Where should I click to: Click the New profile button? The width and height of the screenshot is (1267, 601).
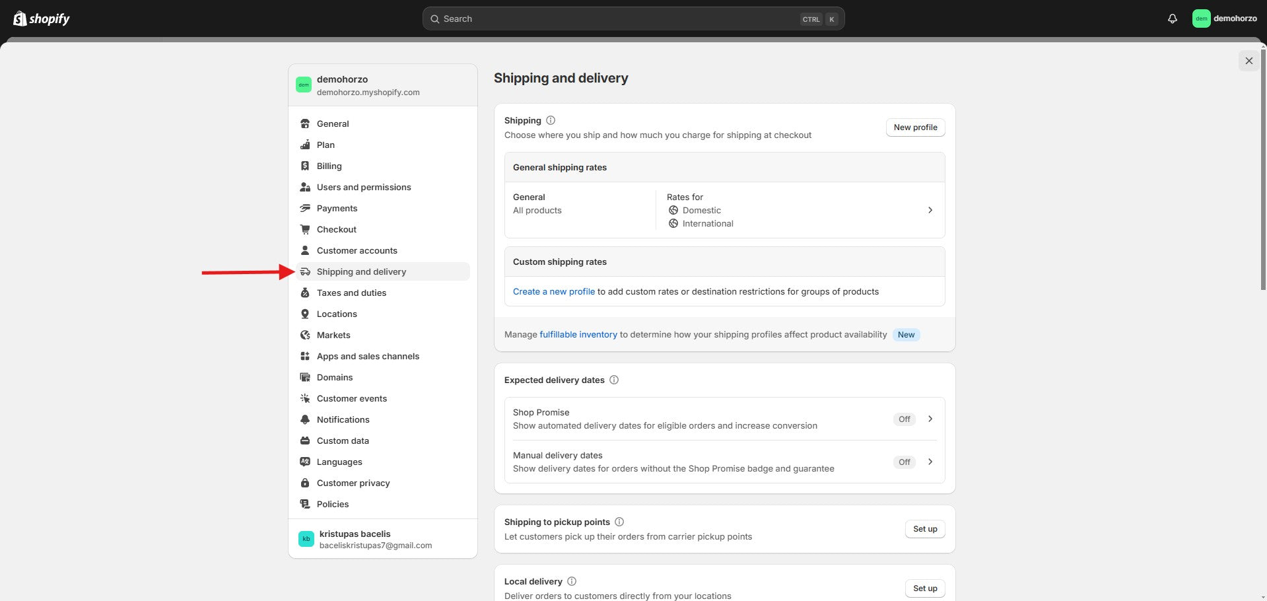(x=915, y=127)
